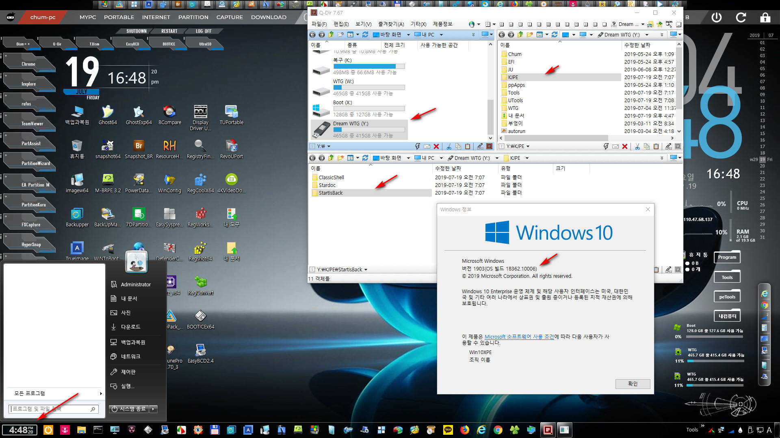This screenshot has height=438, width=780.
Task: Click the restart circular arrow icon at top
Action: tap(741, 17)
